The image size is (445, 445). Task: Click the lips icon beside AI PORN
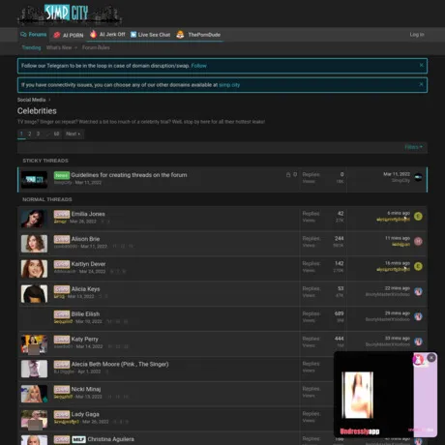tap(57, 35)
